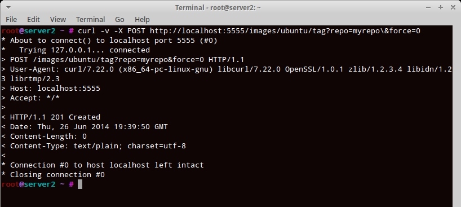Viewport: 461px width, 207px height.
Task: Click the 'Date: Thu, 26 Jun 2014' header line
Action: [89, 127]
